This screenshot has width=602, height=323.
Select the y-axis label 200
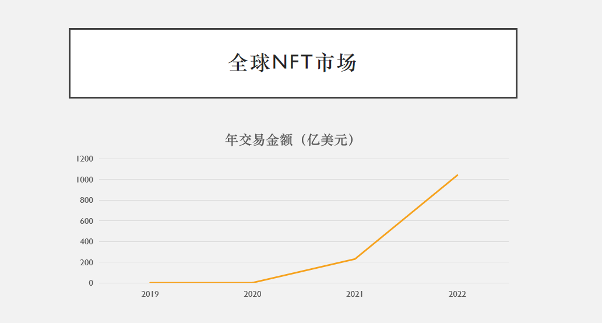86,262
